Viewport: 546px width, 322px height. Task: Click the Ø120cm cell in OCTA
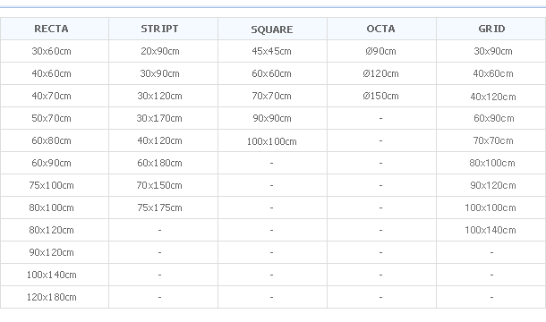(381, 73)
